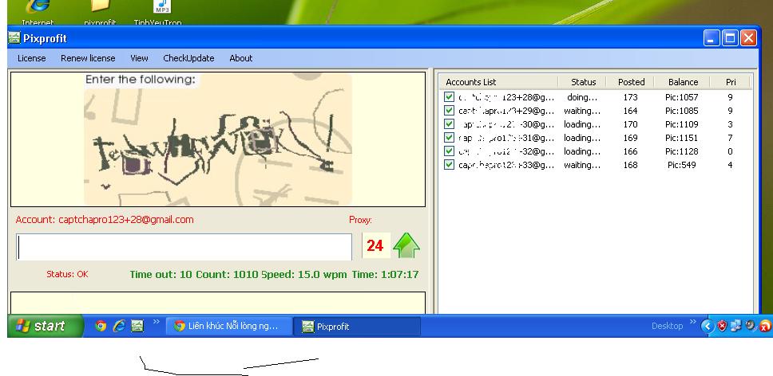The image size is (773, 376).
Task: Open the Renew license menu
Action: coord(88,58)
